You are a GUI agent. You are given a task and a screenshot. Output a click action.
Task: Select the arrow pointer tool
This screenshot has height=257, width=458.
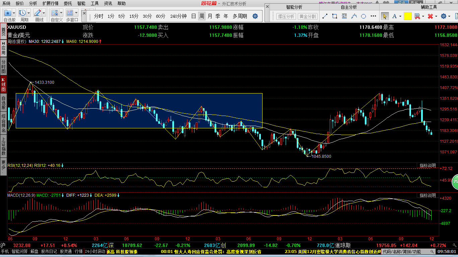pyautogui.click(x=385, y=16)
